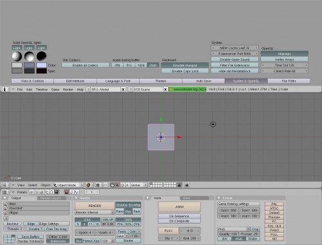Toggle the Mipmaps OpenGL option

pos(285,54)
